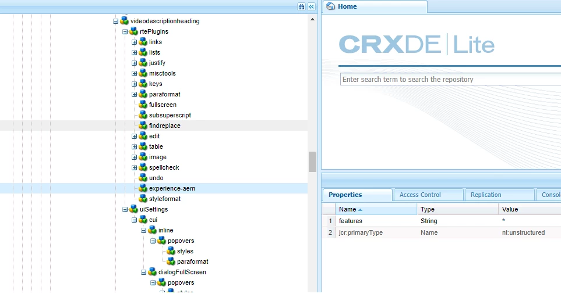
Task: Click the videodescriptionheading node icon
Action: [x=125, y=21]
